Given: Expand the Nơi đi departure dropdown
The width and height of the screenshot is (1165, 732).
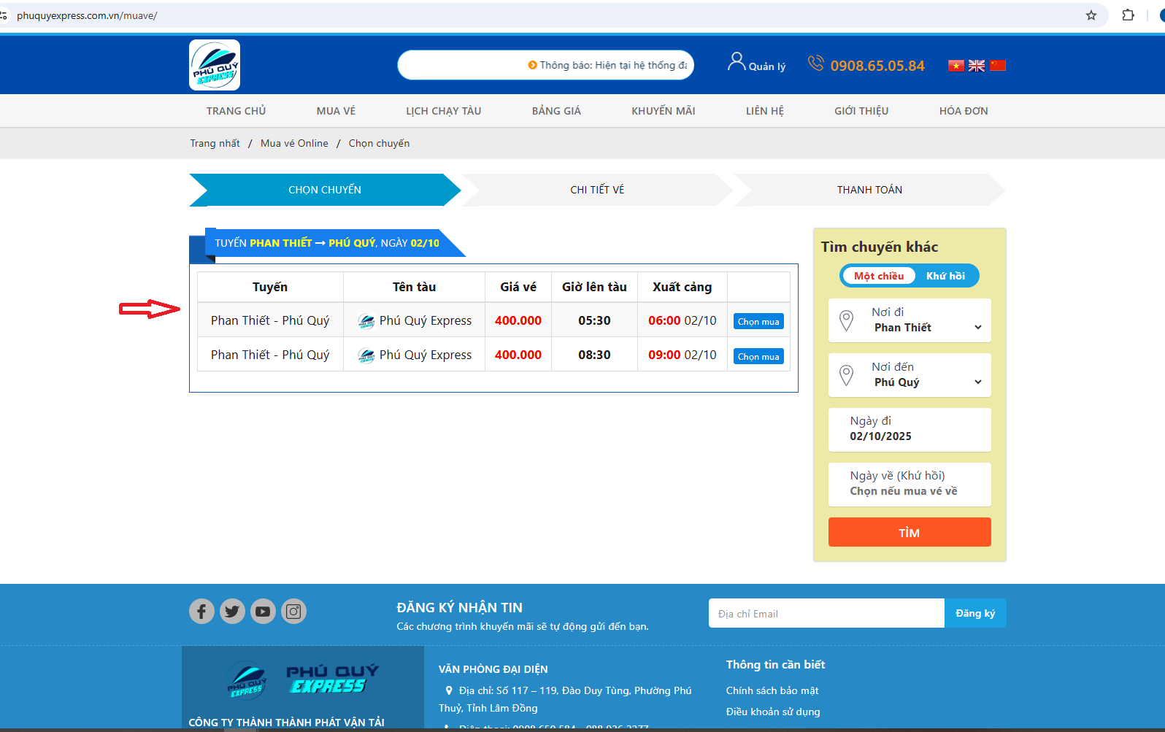Looking at the screenshot, I should coord(910,320).
